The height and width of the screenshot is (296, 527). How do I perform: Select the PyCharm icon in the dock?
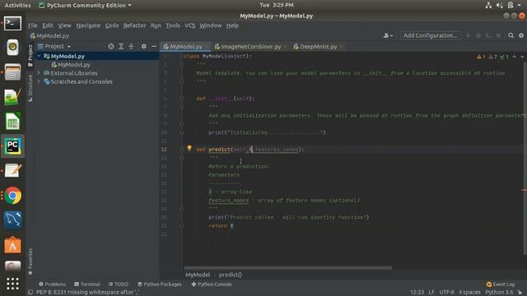coord(12,146)
